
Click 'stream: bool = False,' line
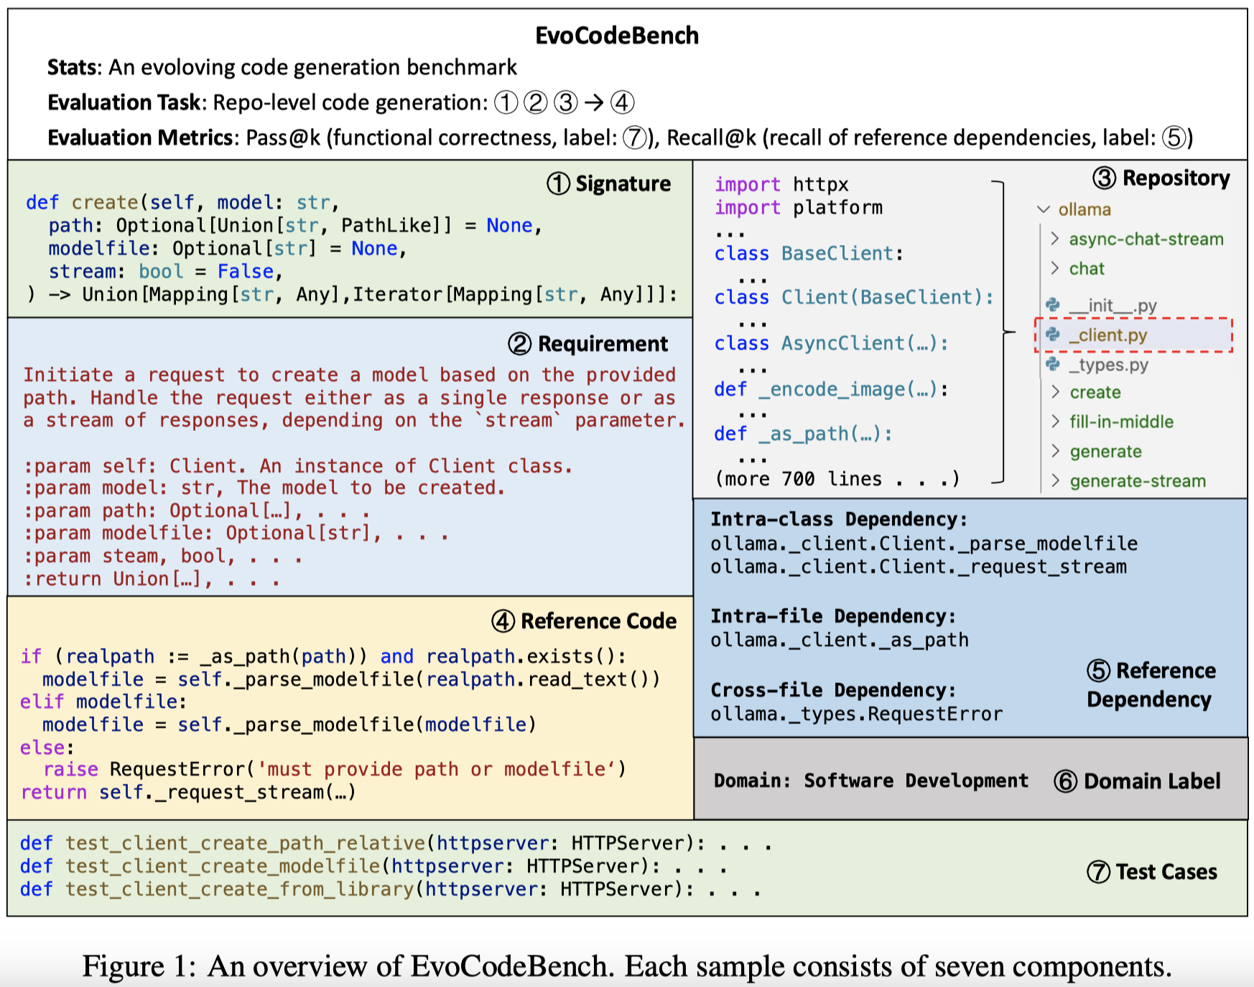tap(166, 272)
